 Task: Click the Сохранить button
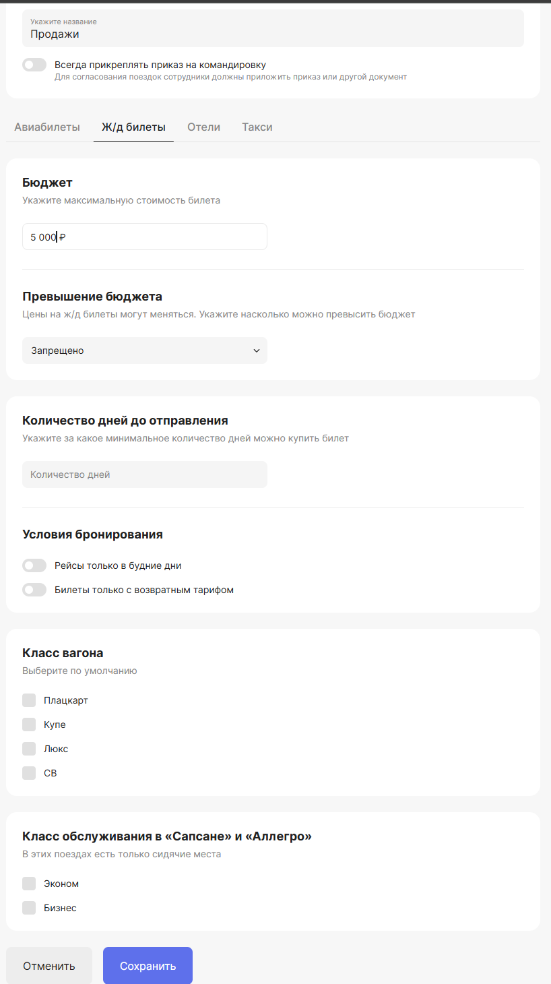coord(148,966)
